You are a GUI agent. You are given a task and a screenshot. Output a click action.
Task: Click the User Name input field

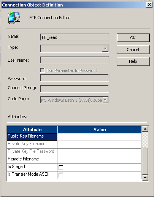pos(75,60)
